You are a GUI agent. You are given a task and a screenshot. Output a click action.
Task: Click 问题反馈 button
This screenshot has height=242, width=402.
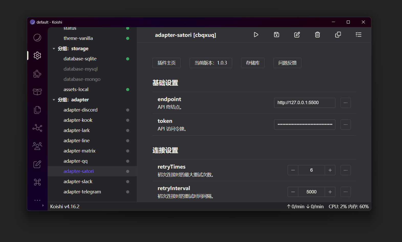pos(287,63)
